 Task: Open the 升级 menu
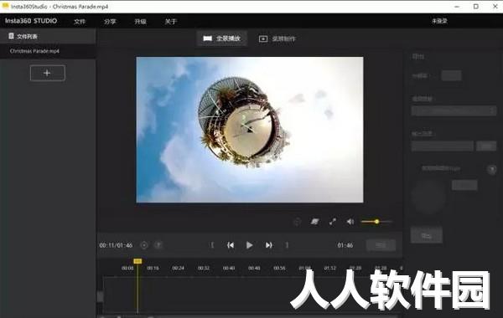coord(140,22)
